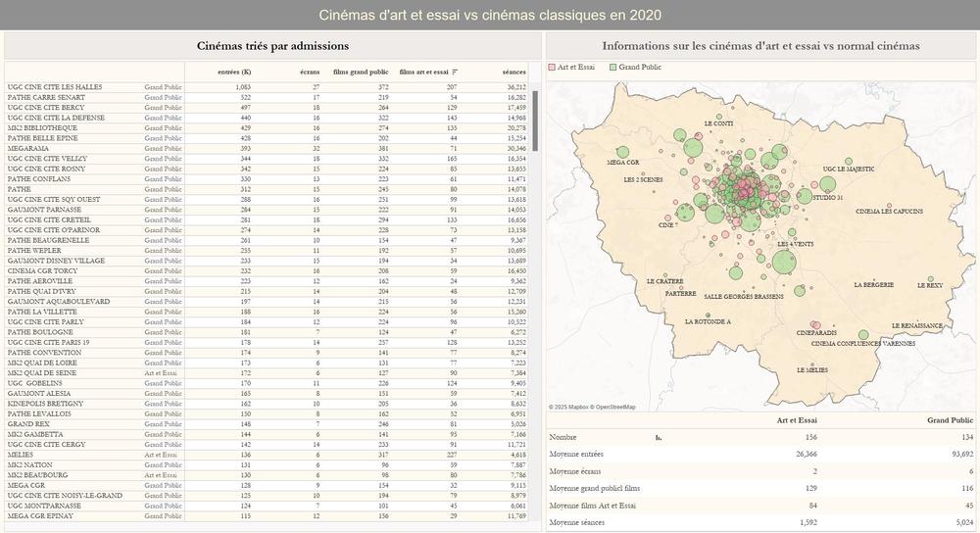Select the Art et Essai legend swatch
This screenshot has height=533, width=980.
(552, 67)
